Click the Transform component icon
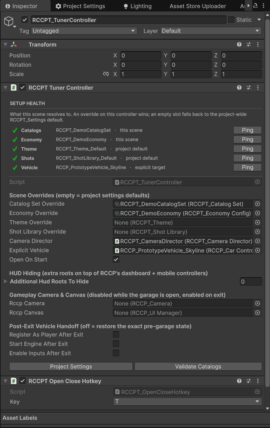Viewport: 270px width, 428px height. click(x=14, y=44)
